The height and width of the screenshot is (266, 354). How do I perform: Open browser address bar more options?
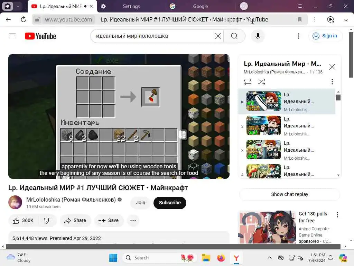pyautogui.click(x=315, y=19)
